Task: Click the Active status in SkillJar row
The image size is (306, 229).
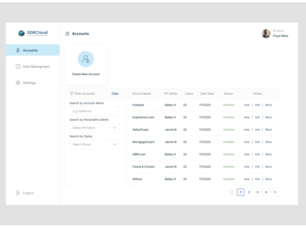Action: (x=229, y=179)
